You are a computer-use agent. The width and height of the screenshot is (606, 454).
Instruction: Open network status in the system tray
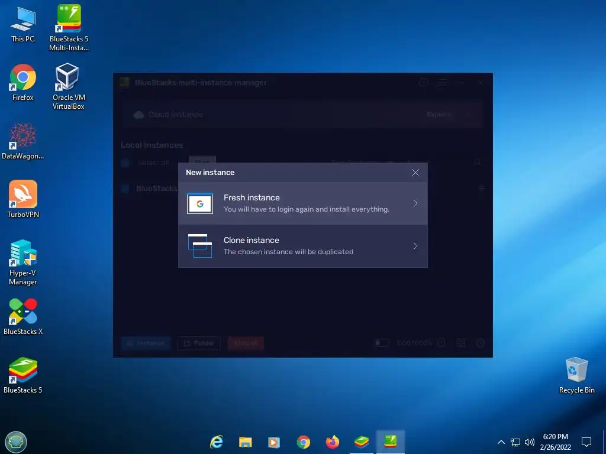click(515, 442)
